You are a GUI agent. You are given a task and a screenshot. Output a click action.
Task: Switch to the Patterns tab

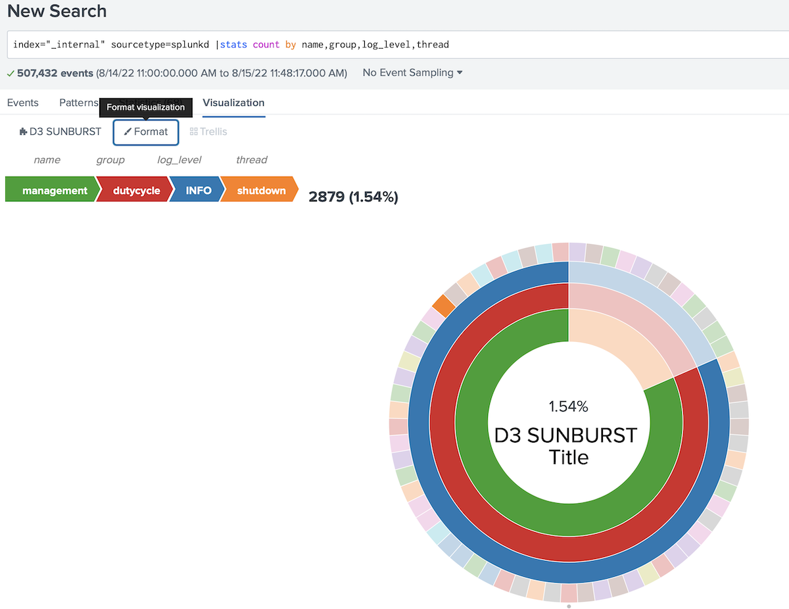click(x=78, y=103)
